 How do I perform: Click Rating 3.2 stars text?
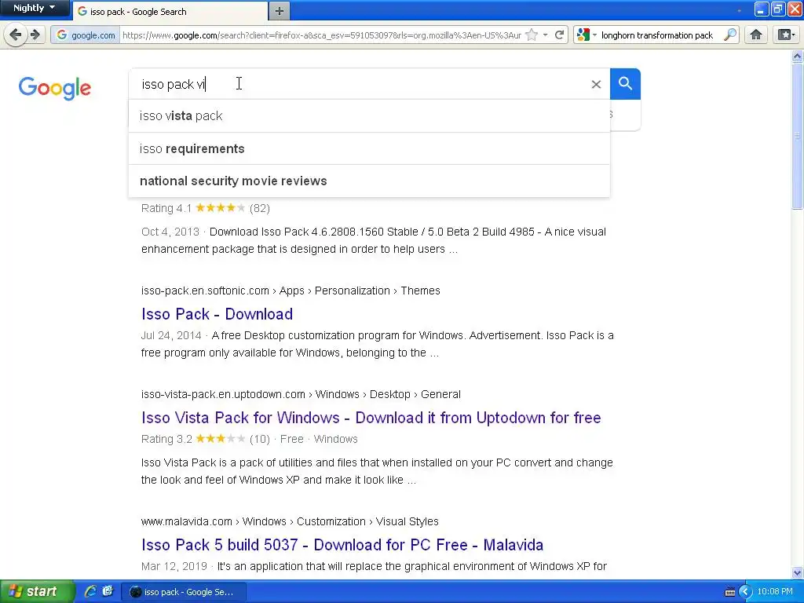click(x=206, y=439)
